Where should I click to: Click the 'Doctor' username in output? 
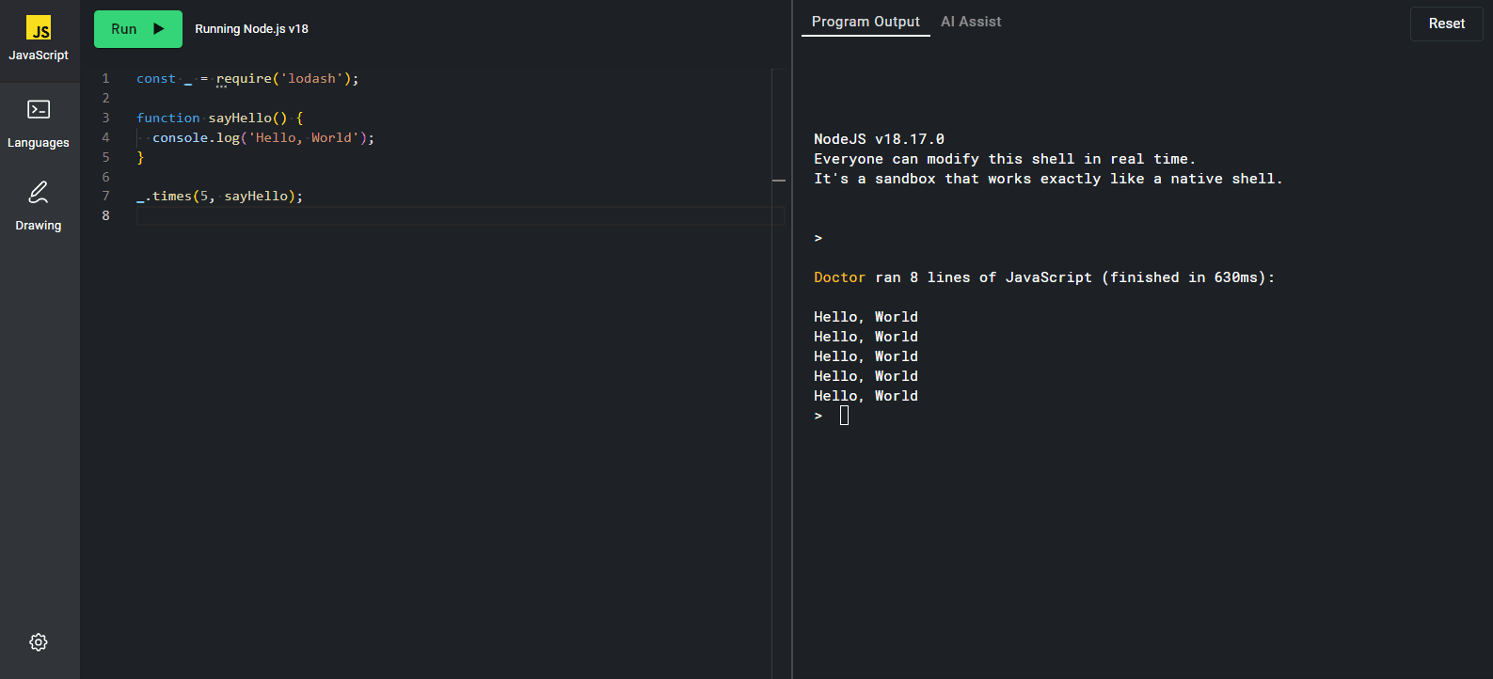(x=839, y=277)
